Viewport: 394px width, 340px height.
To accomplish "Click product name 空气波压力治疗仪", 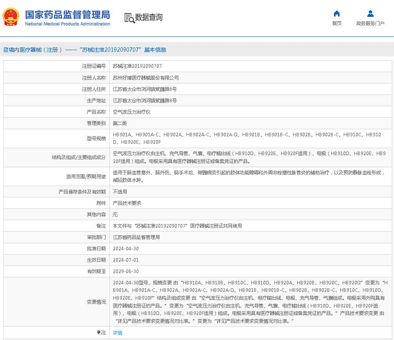I will click(132, 112).
